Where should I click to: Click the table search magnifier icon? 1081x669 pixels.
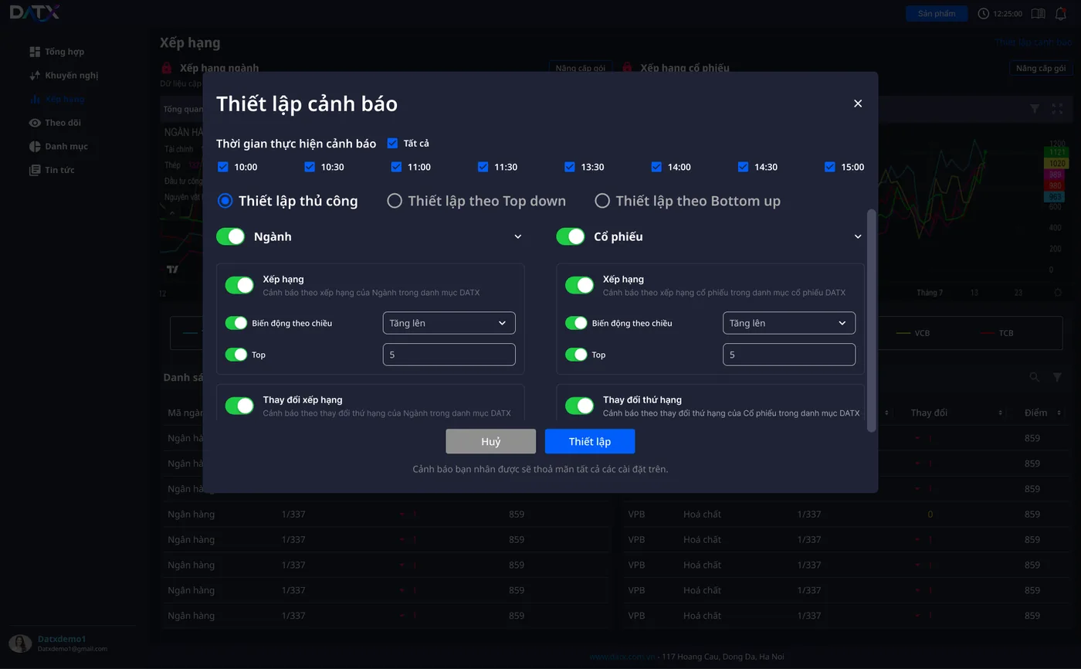(x=1034, y=377)
